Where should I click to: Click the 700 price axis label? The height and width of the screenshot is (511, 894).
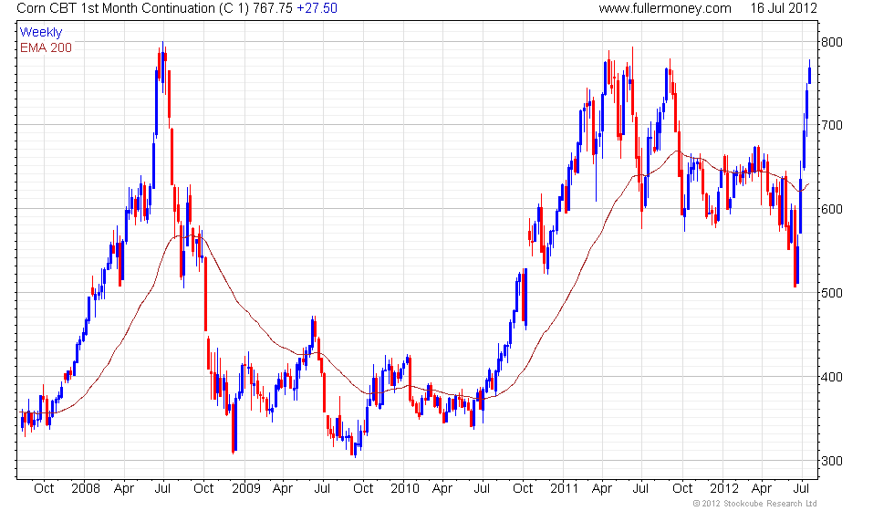[831, 126]
